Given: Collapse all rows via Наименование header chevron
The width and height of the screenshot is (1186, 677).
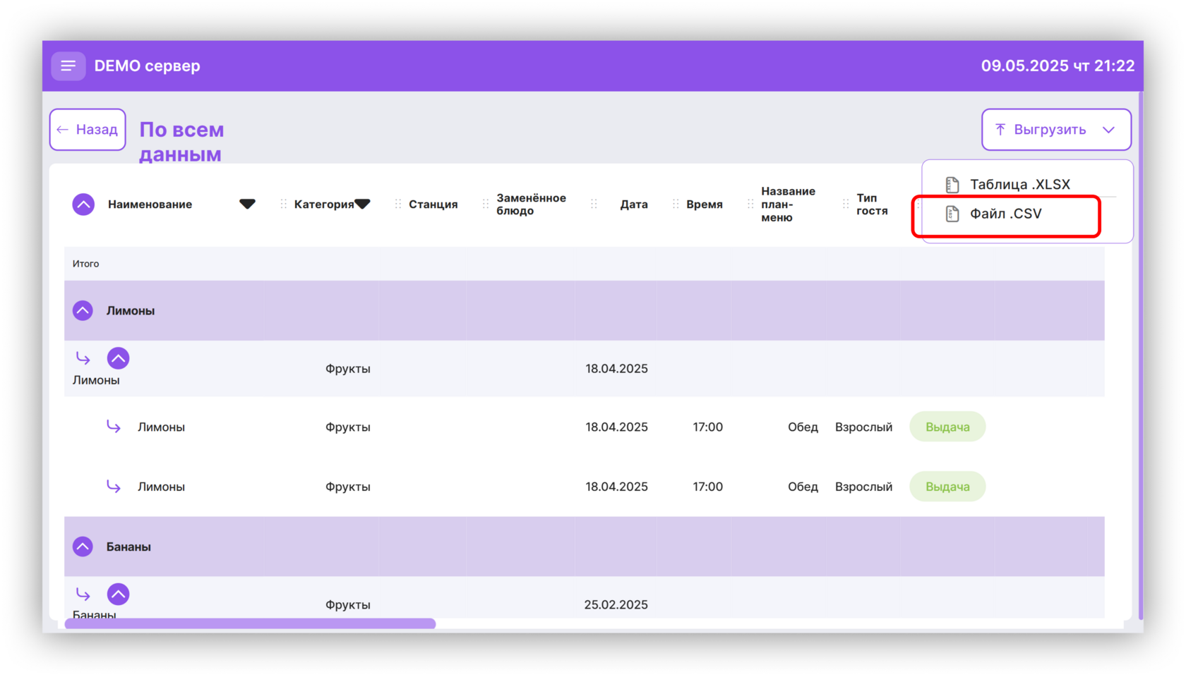Looking at the screenshot, I should (x=83, y=205).
